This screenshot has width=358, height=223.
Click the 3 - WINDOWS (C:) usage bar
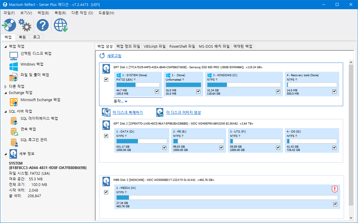(x=244, y=85)
